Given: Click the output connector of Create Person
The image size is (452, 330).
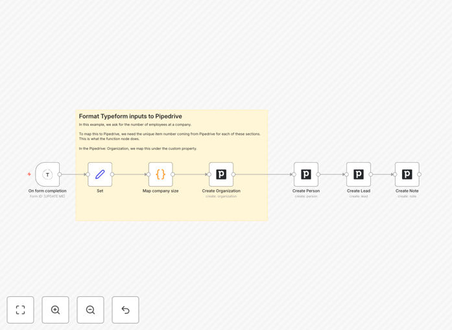Looking at the screenshot, I should pyautogui.click(x=318, y=174).
